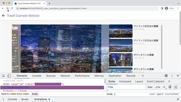
Task: Select the first グリフィス天文台の景観 thumbnail
Action: [x=121, y=31]
